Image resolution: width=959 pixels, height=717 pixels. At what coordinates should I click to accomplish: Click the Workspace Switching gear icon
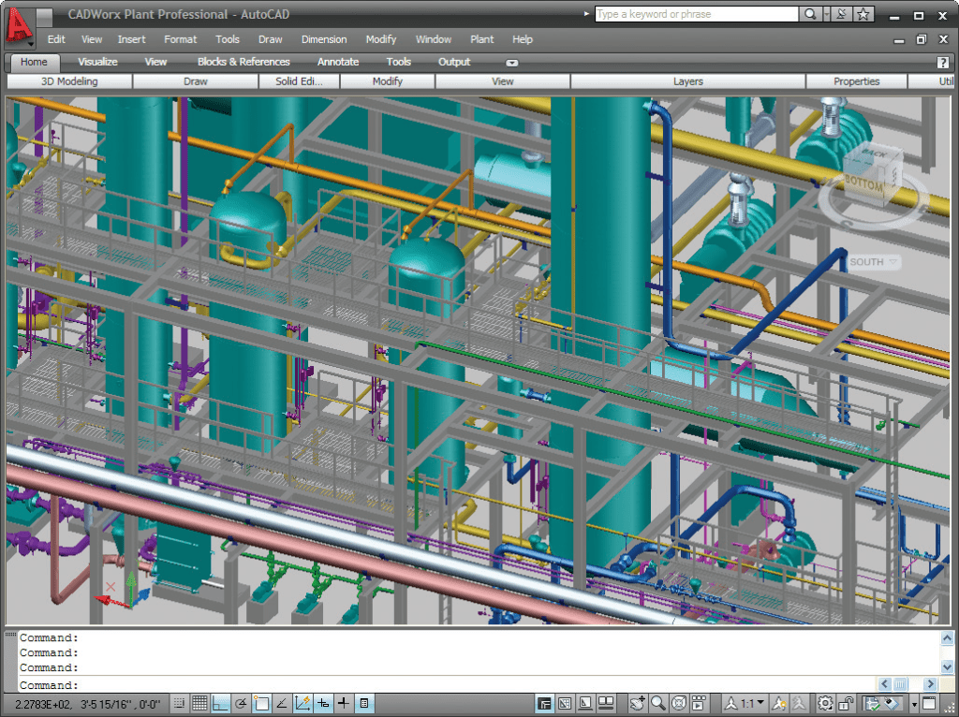coord(825,701)
